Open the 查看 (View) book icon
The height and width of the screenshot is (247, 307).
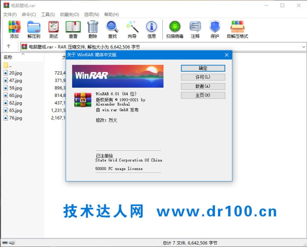coord(73,29)
